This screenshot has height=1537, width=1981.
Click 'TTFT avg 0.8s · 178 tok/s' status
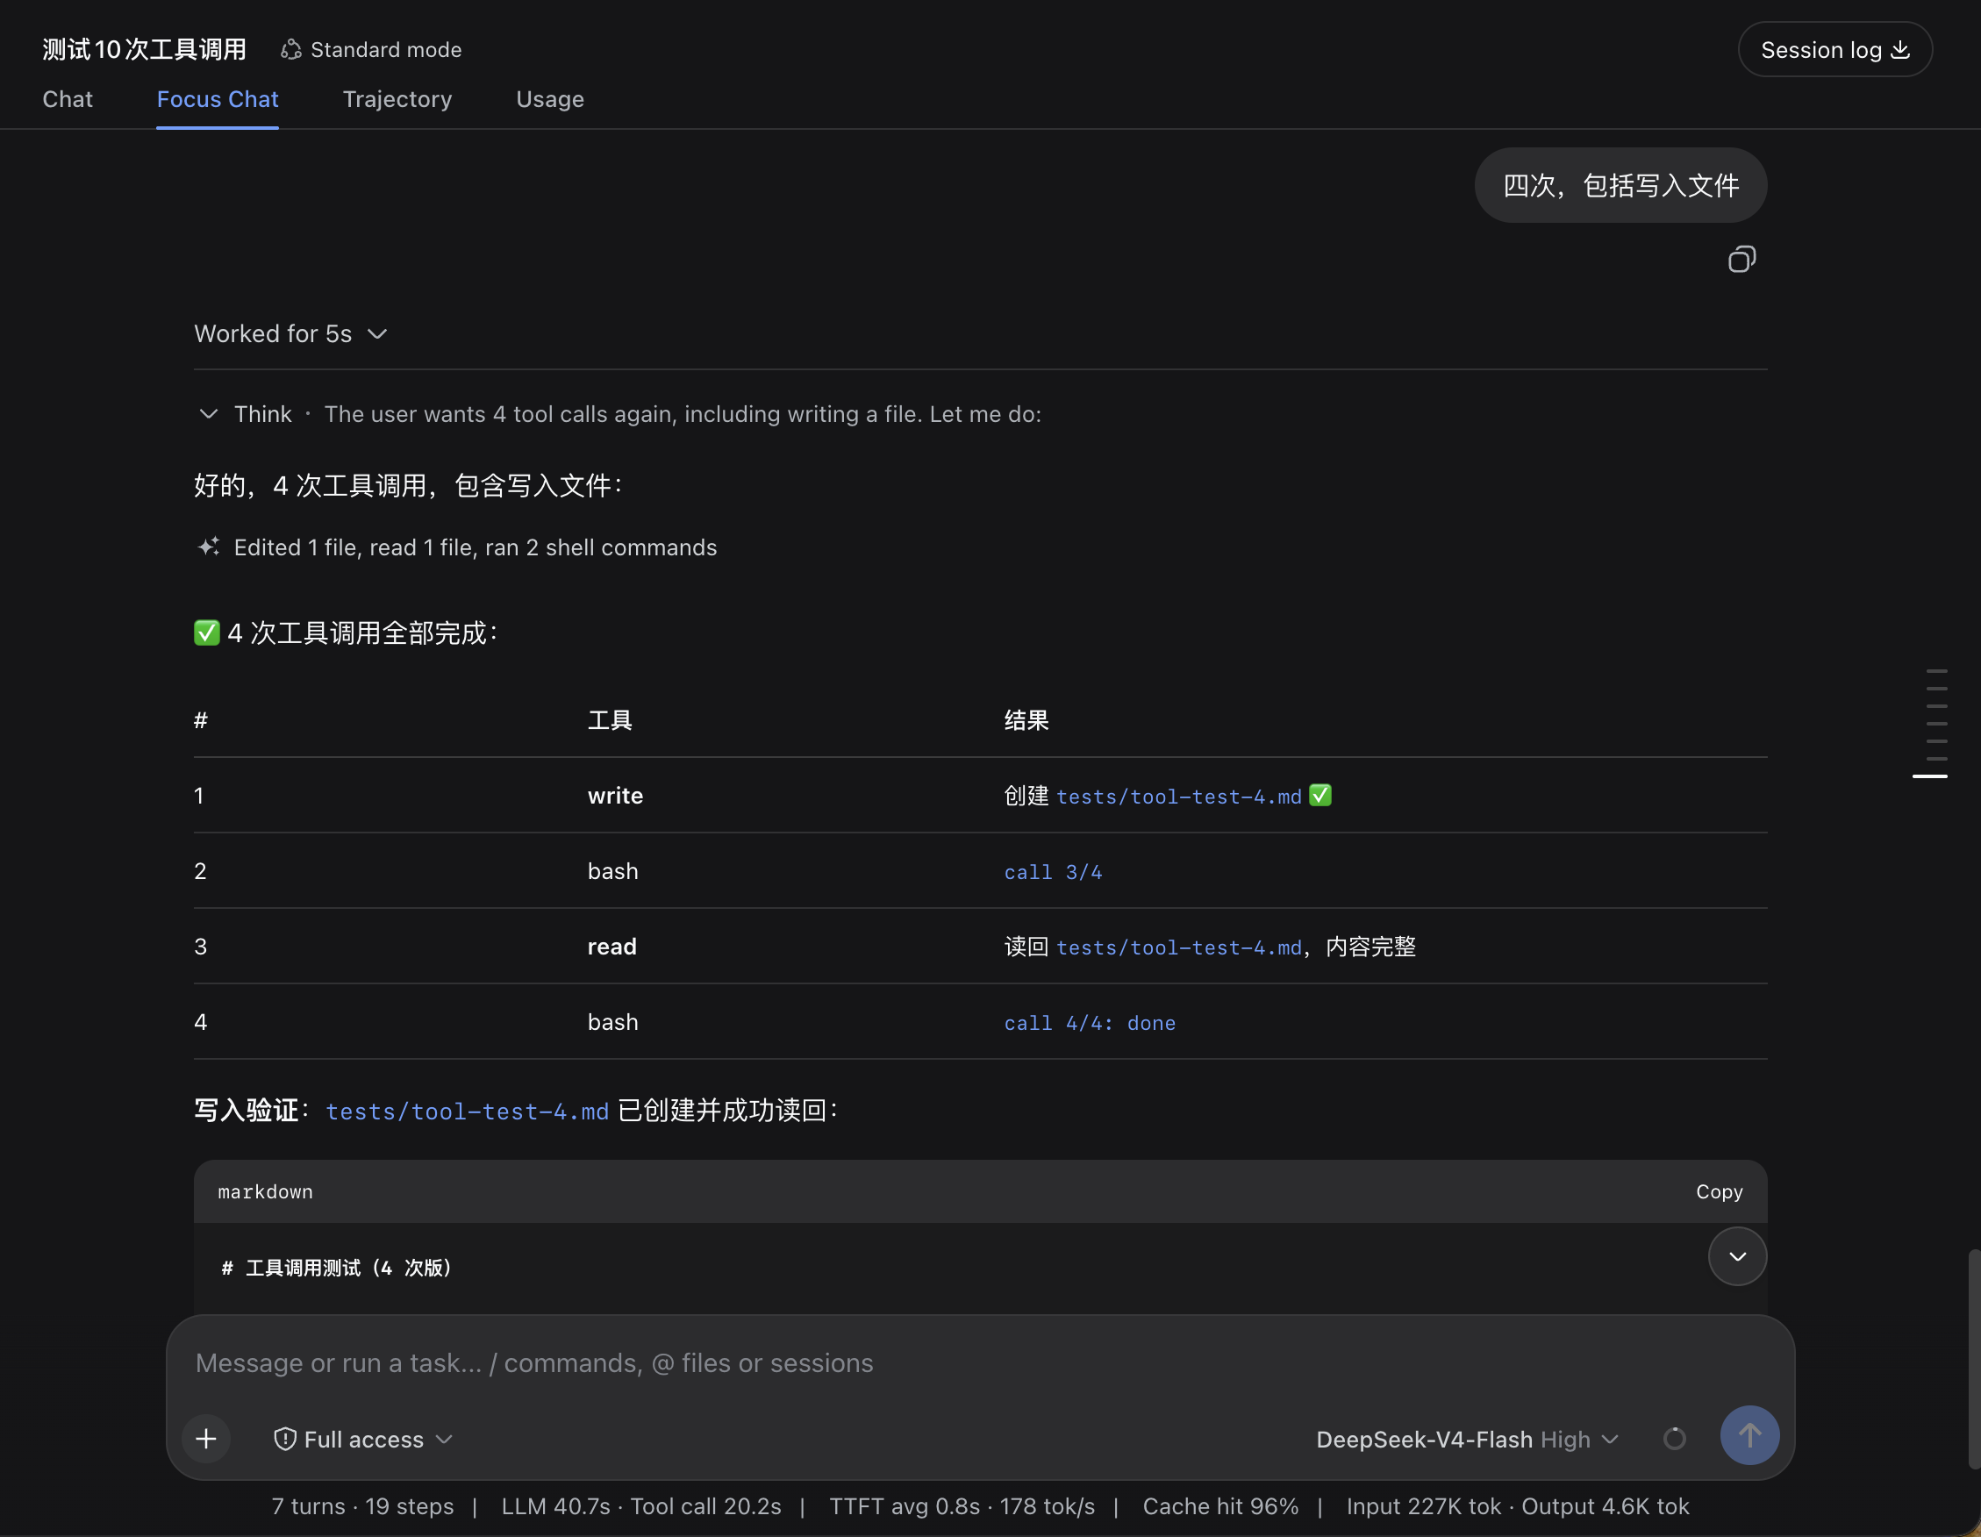pyautogui.click(x=962, y=1506)
